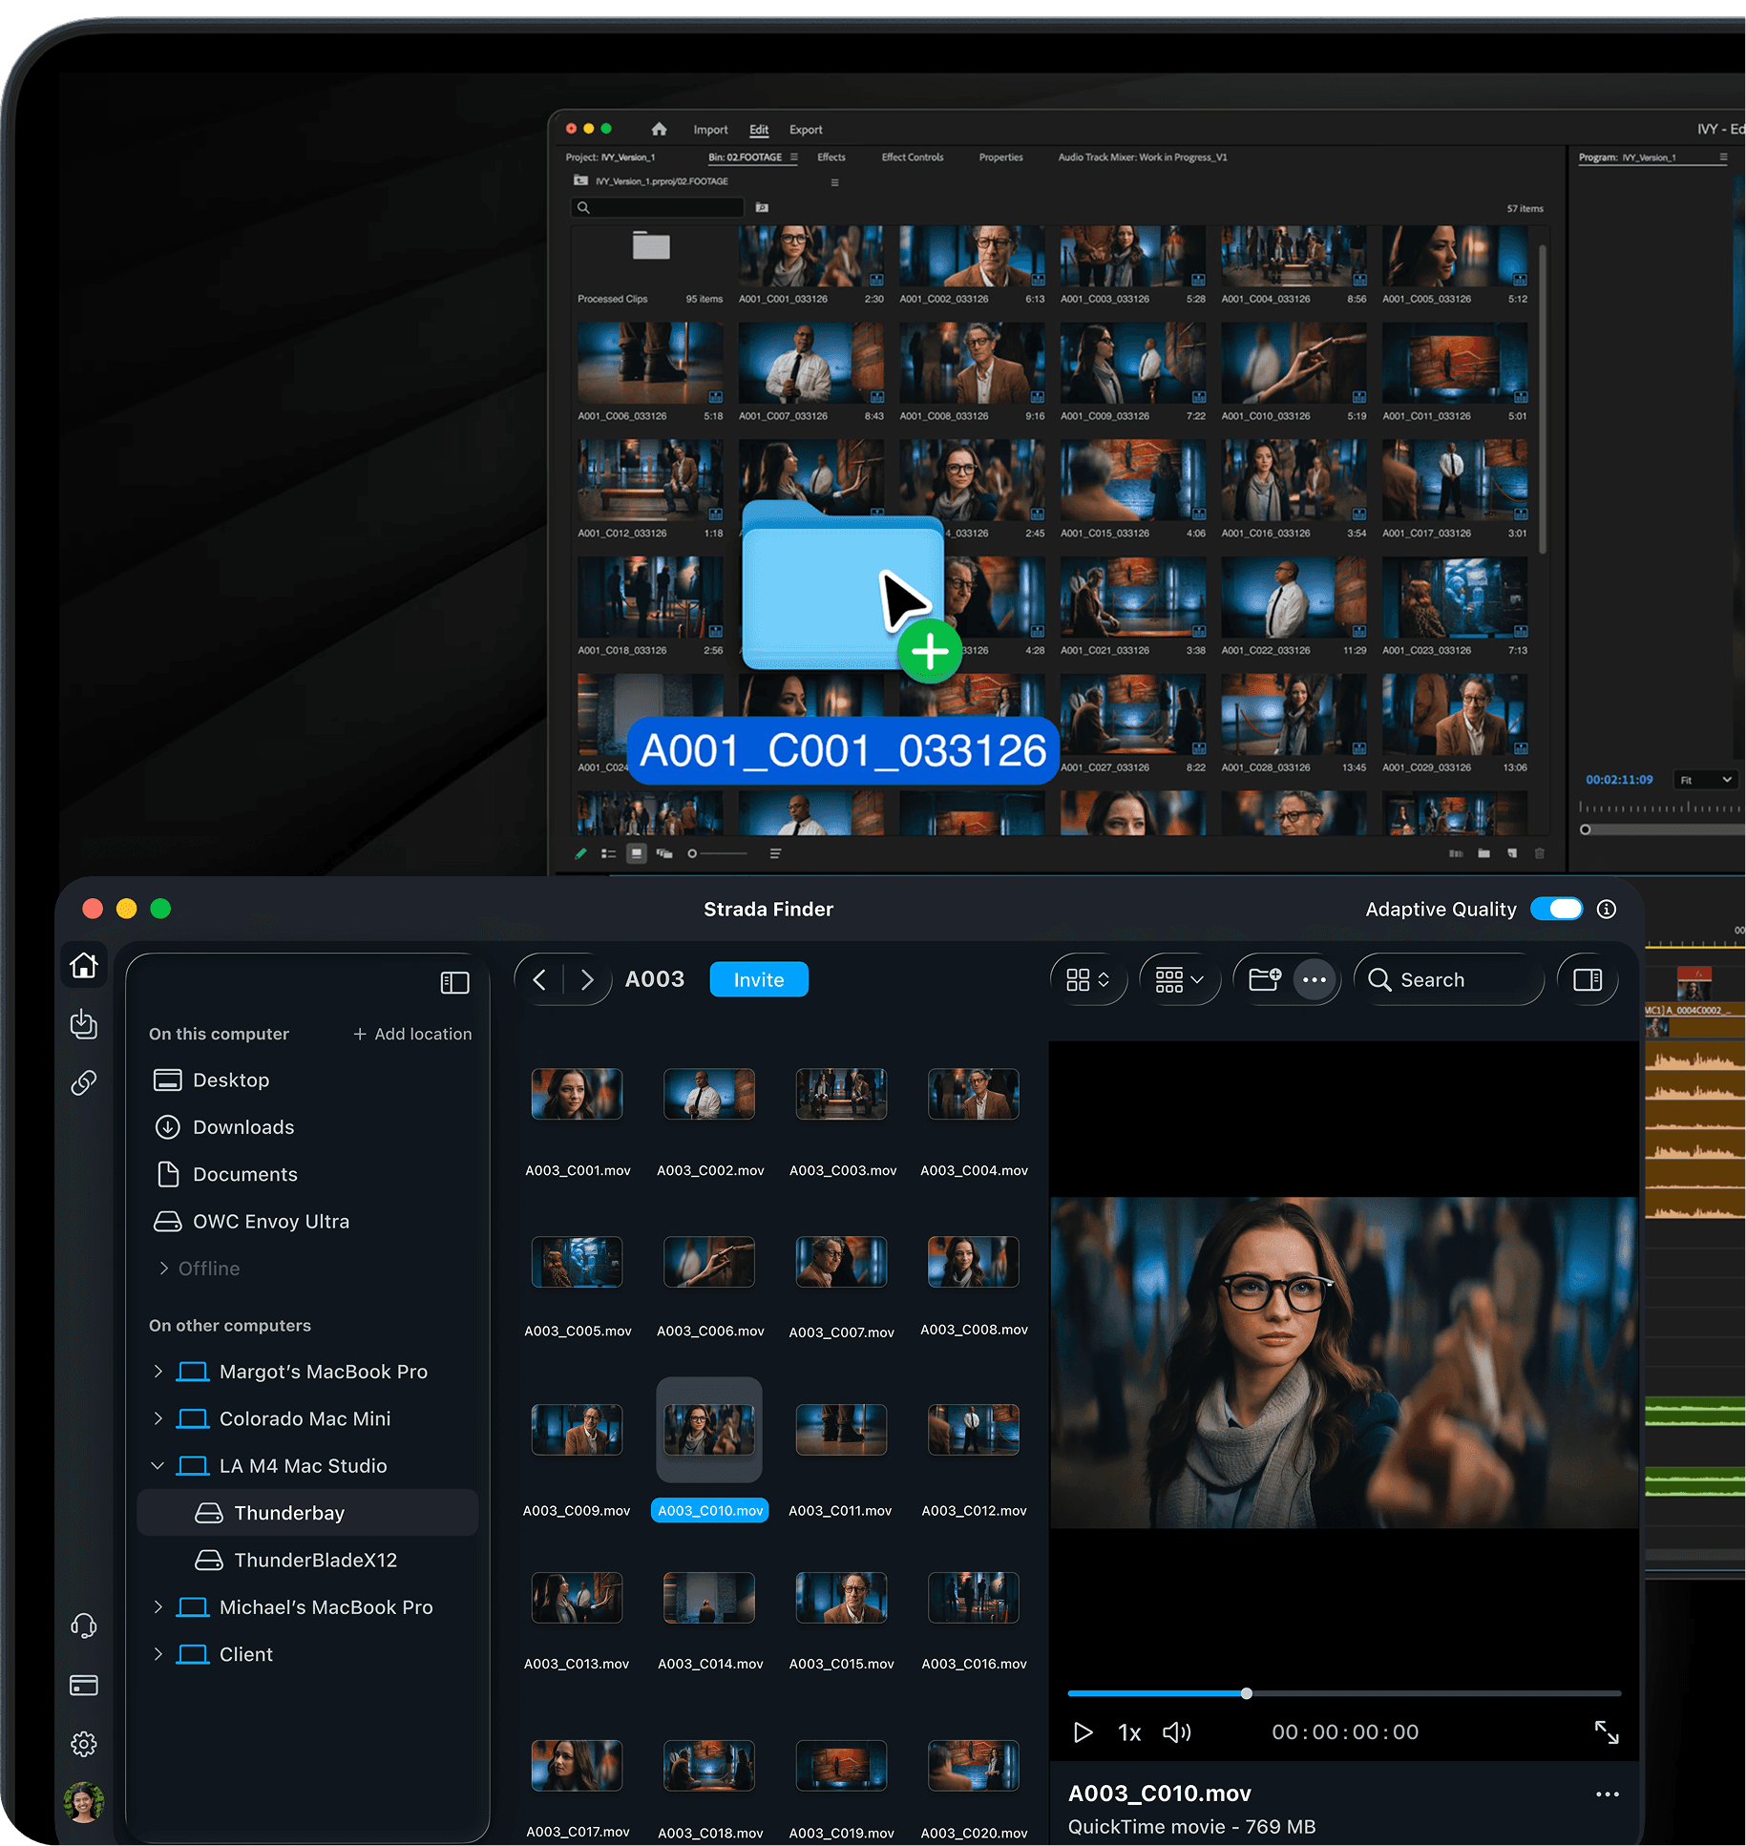Click the Premiere bin trash icon

click(x=1539, y=853)
